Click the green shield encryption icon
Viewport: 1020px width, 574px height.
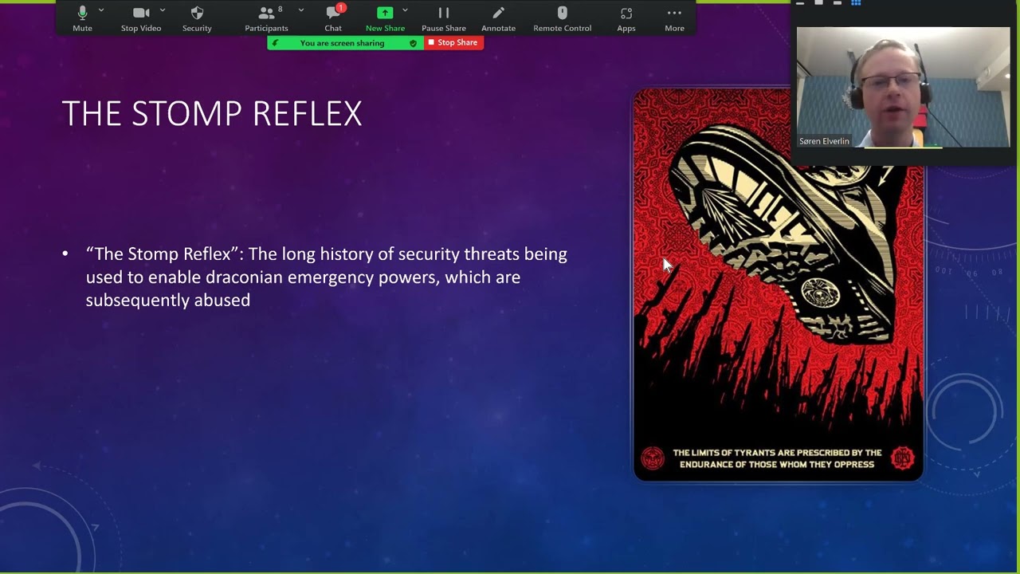click(413, 43)
